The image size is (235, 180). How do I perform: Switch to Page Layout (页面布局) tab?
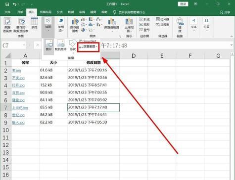click(46, 12)
